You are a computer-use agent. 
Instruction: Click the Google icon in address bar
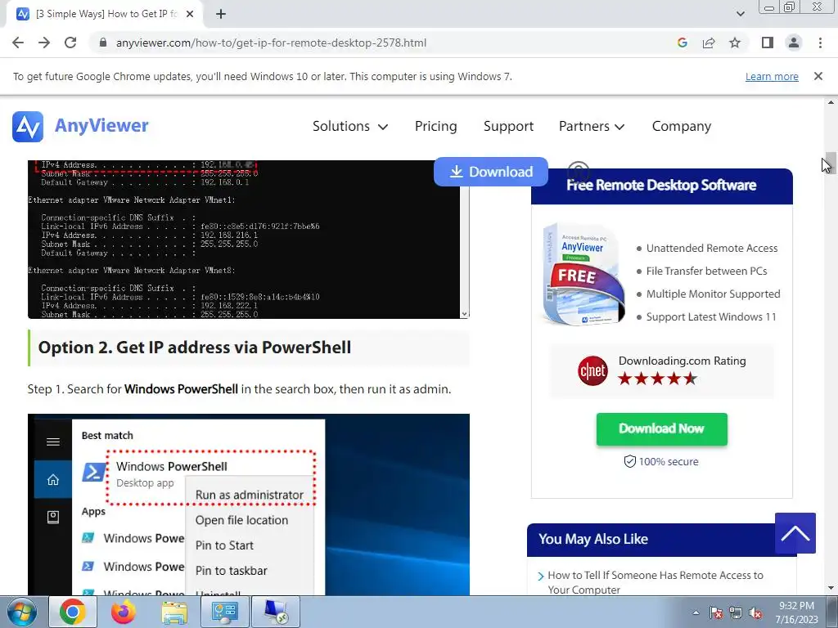(682, 43)
